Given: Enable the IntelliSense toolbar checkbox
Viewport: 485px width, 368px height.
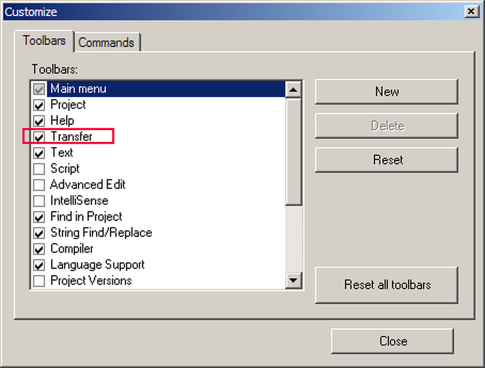Looking at the screenshot, I should point(39,201).
